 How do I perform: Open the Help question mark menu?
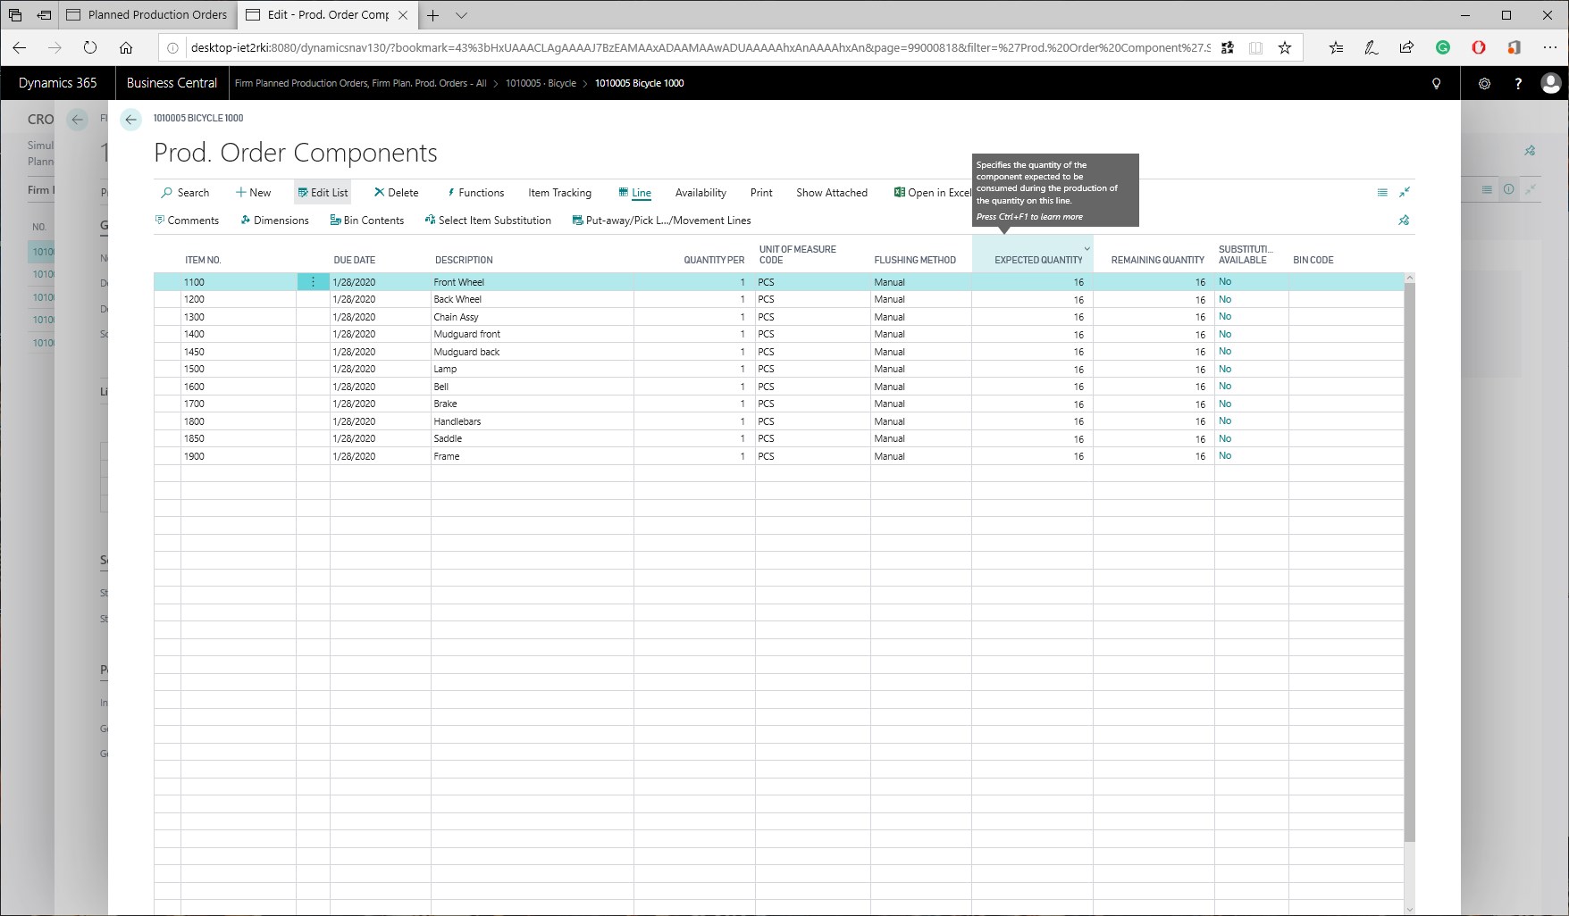(1518, 83)
